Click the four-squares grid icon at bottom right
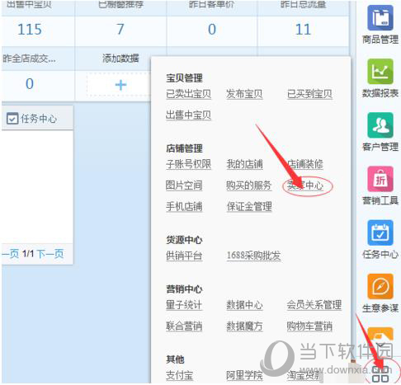 380,373
